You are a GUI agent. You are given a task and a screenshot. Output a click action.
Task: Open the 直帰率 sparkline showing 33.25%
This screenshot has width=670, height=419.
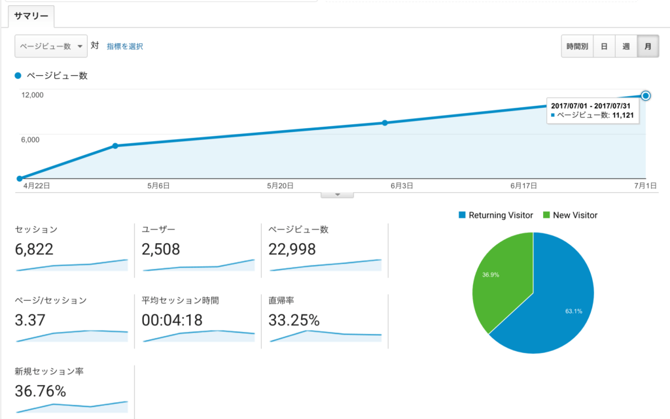pyautogui.click(x=326, y=336)
